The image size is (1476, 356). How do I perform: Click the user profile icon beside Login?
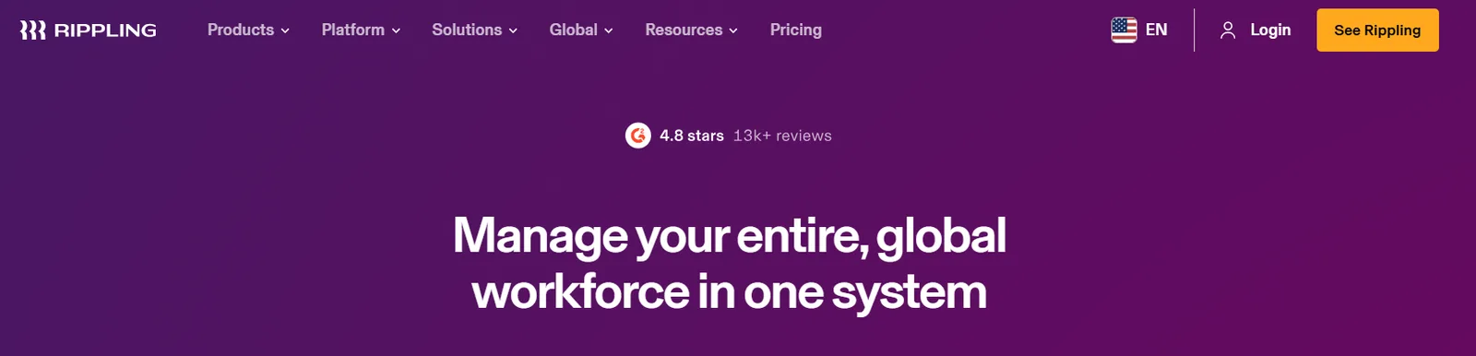[1228, 30]
